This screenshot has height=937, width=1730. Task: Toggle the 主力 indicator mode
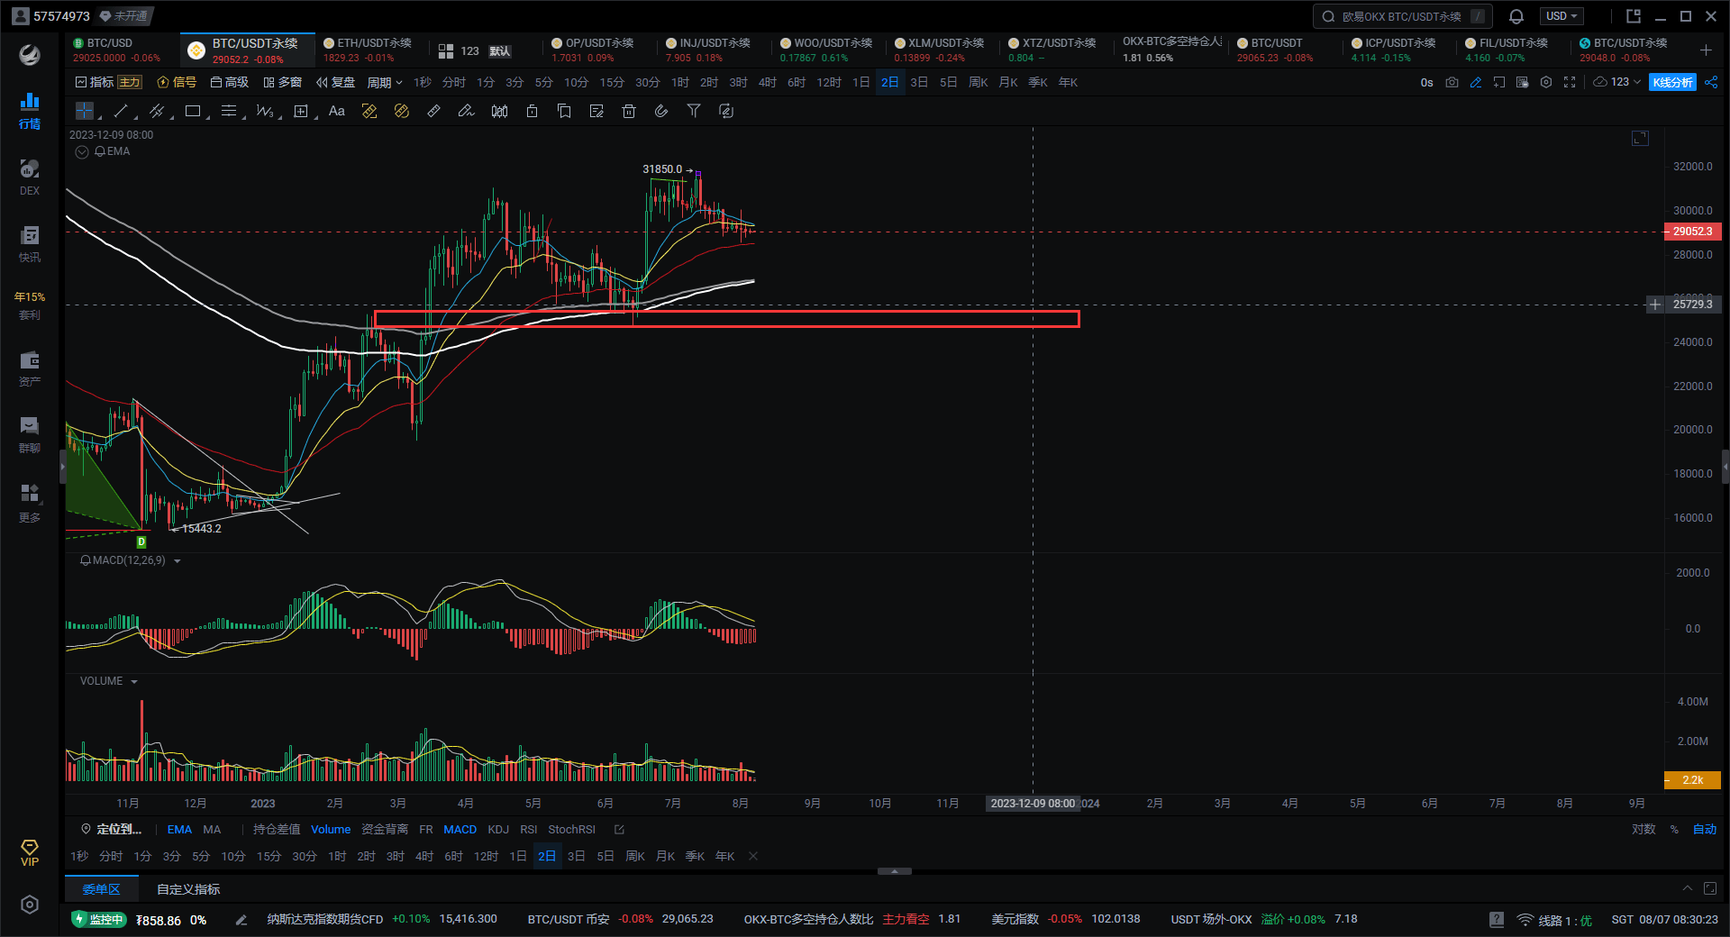130,82
